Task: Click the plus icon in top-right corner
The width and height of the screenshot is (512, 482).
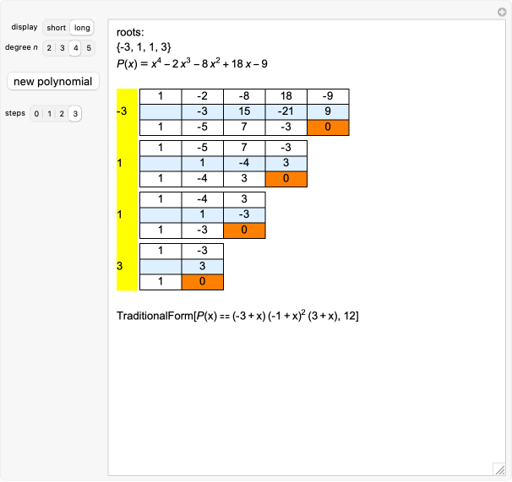Action: pyautogui.click(x=501, y=11)
